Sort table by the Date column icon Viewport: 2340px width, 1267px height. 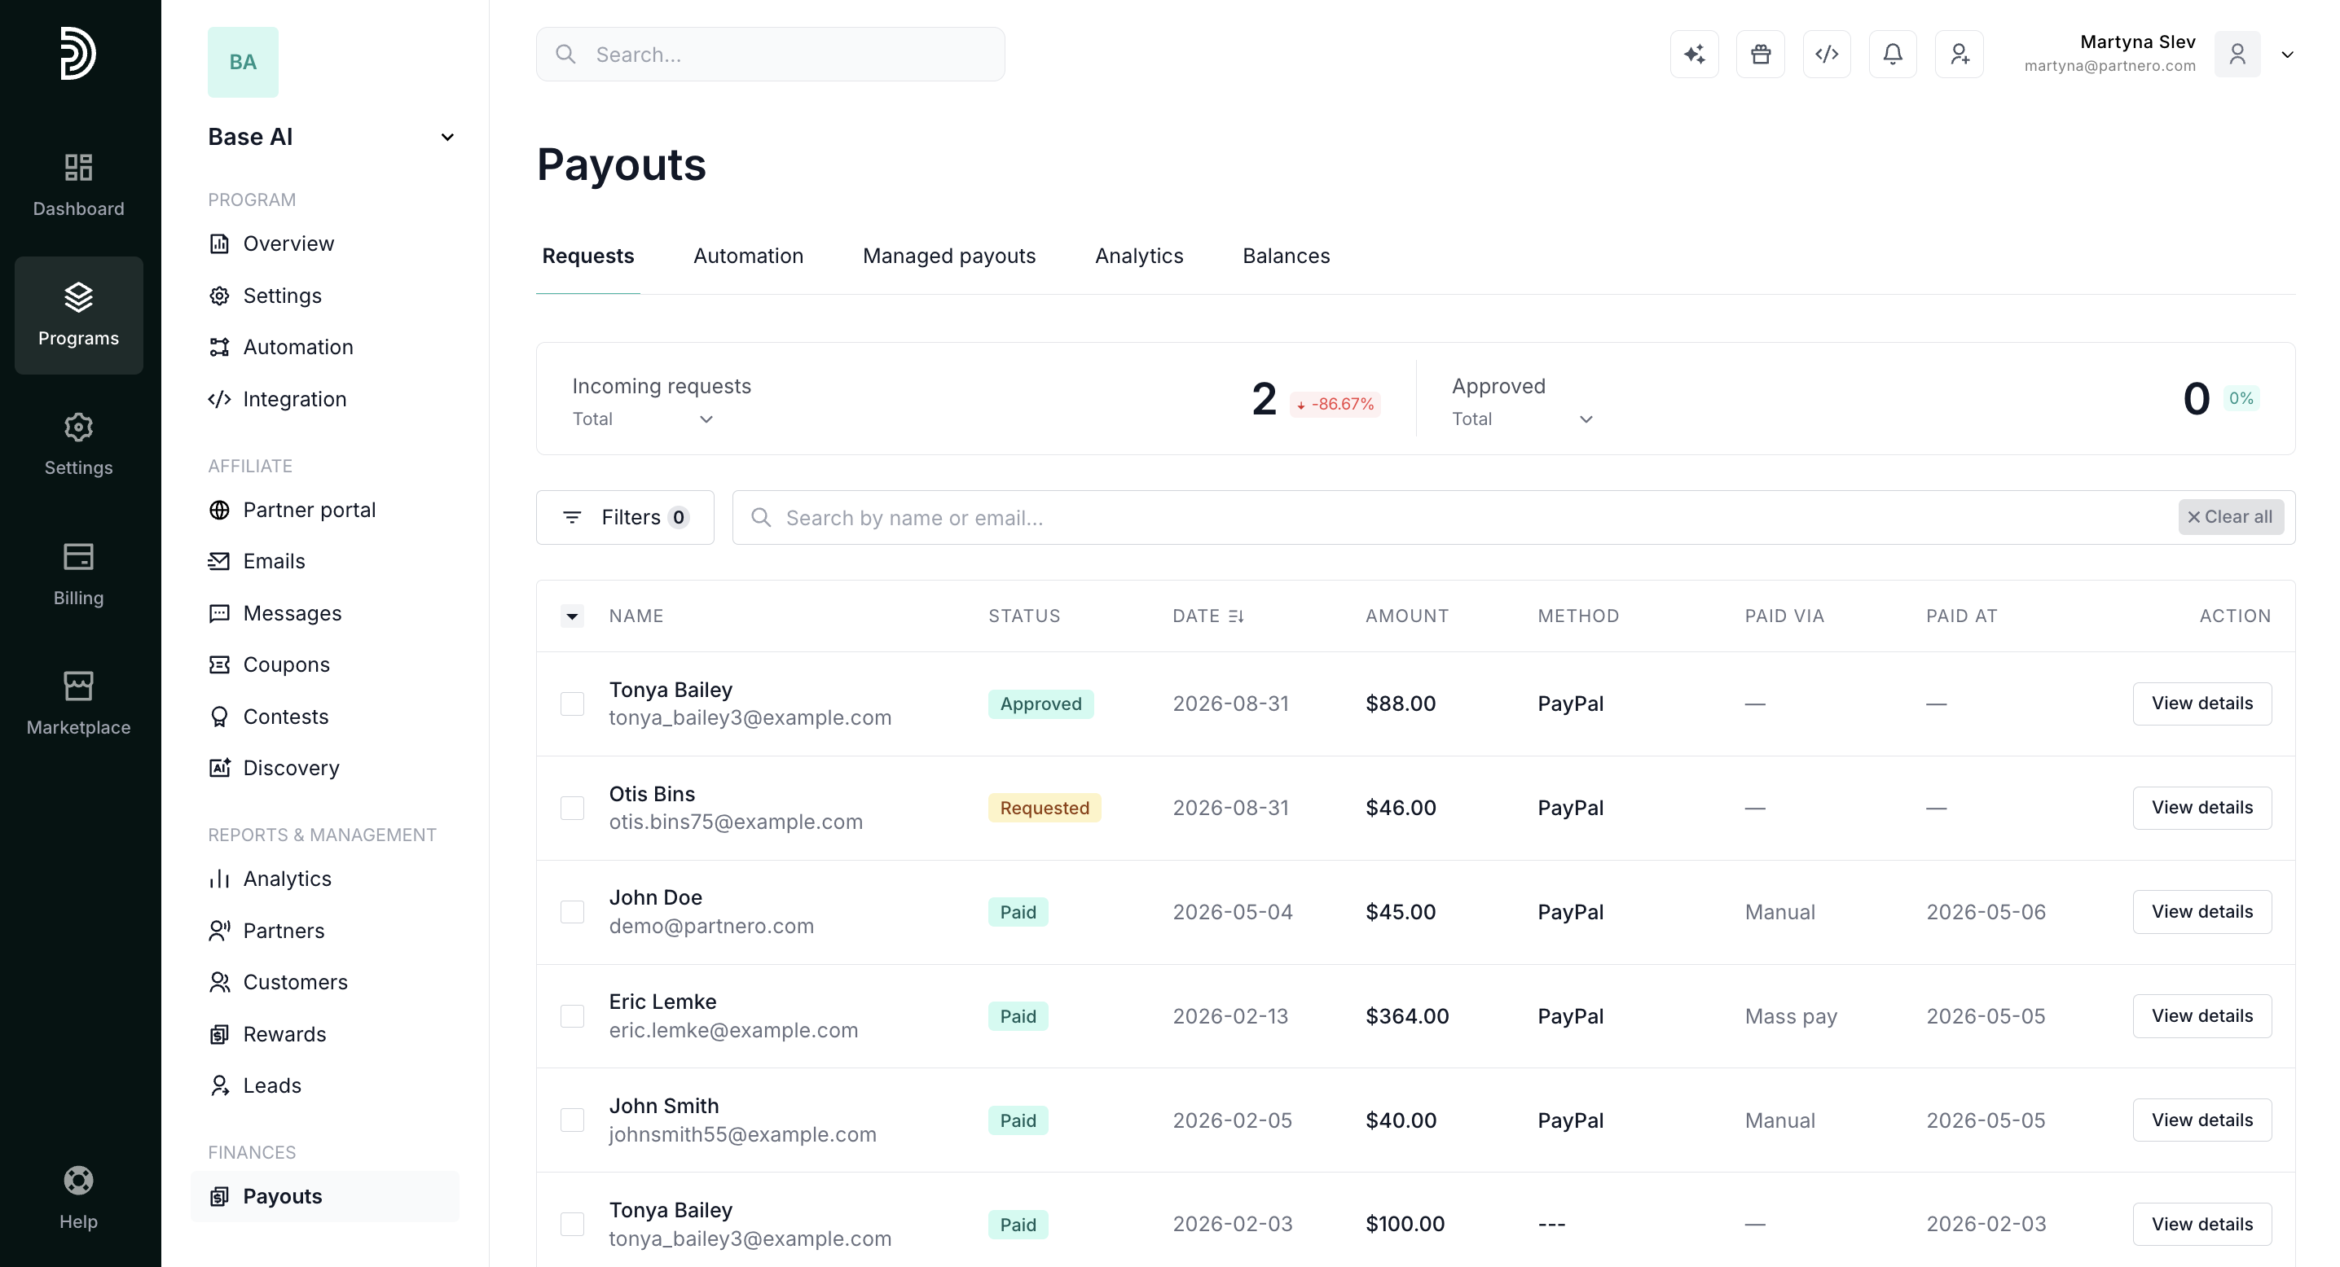click(x=1235, y=616)
